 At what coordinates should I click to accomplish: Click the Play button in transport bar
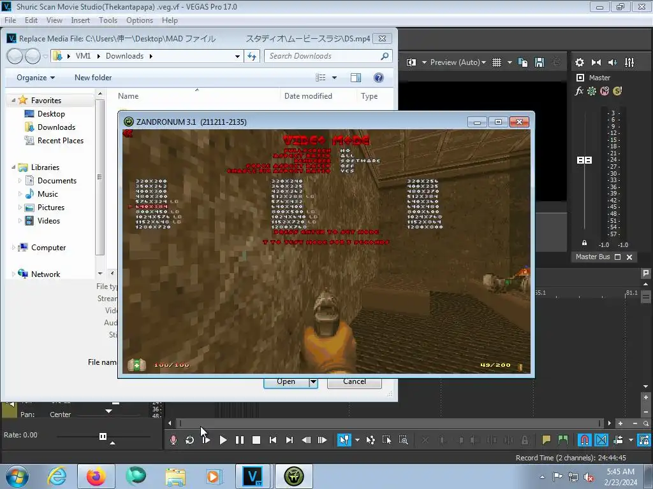[x=223, y=440]
